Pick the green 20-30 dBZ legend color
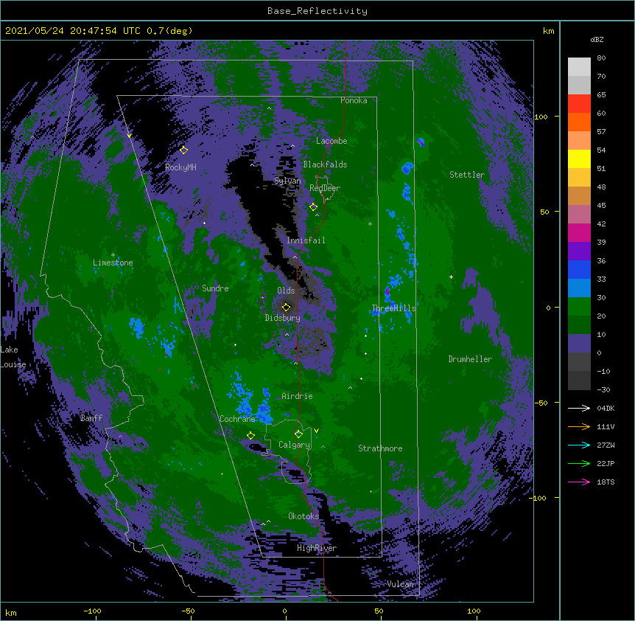 coord(579,307)
